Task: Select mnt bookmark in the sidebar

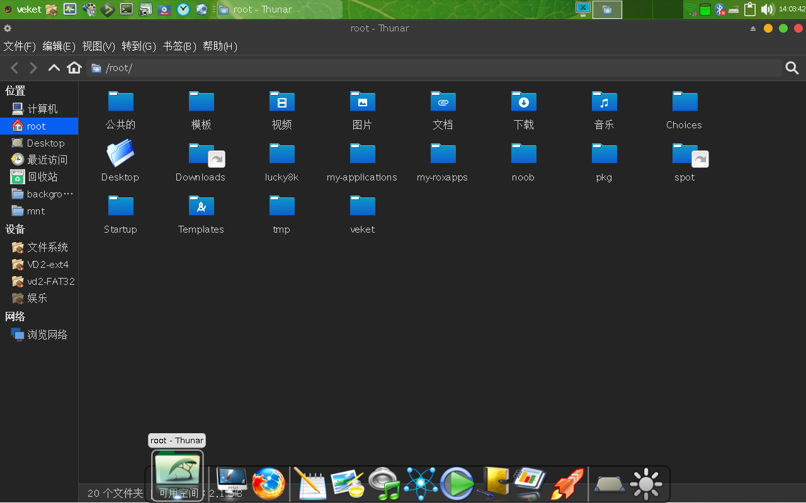Action: point(39,211)
